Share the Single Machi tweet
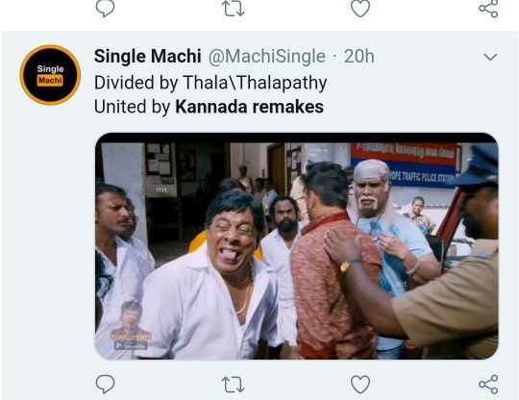Screen dimensions: 519x400 pyautogui.click(x=488, y=385)
